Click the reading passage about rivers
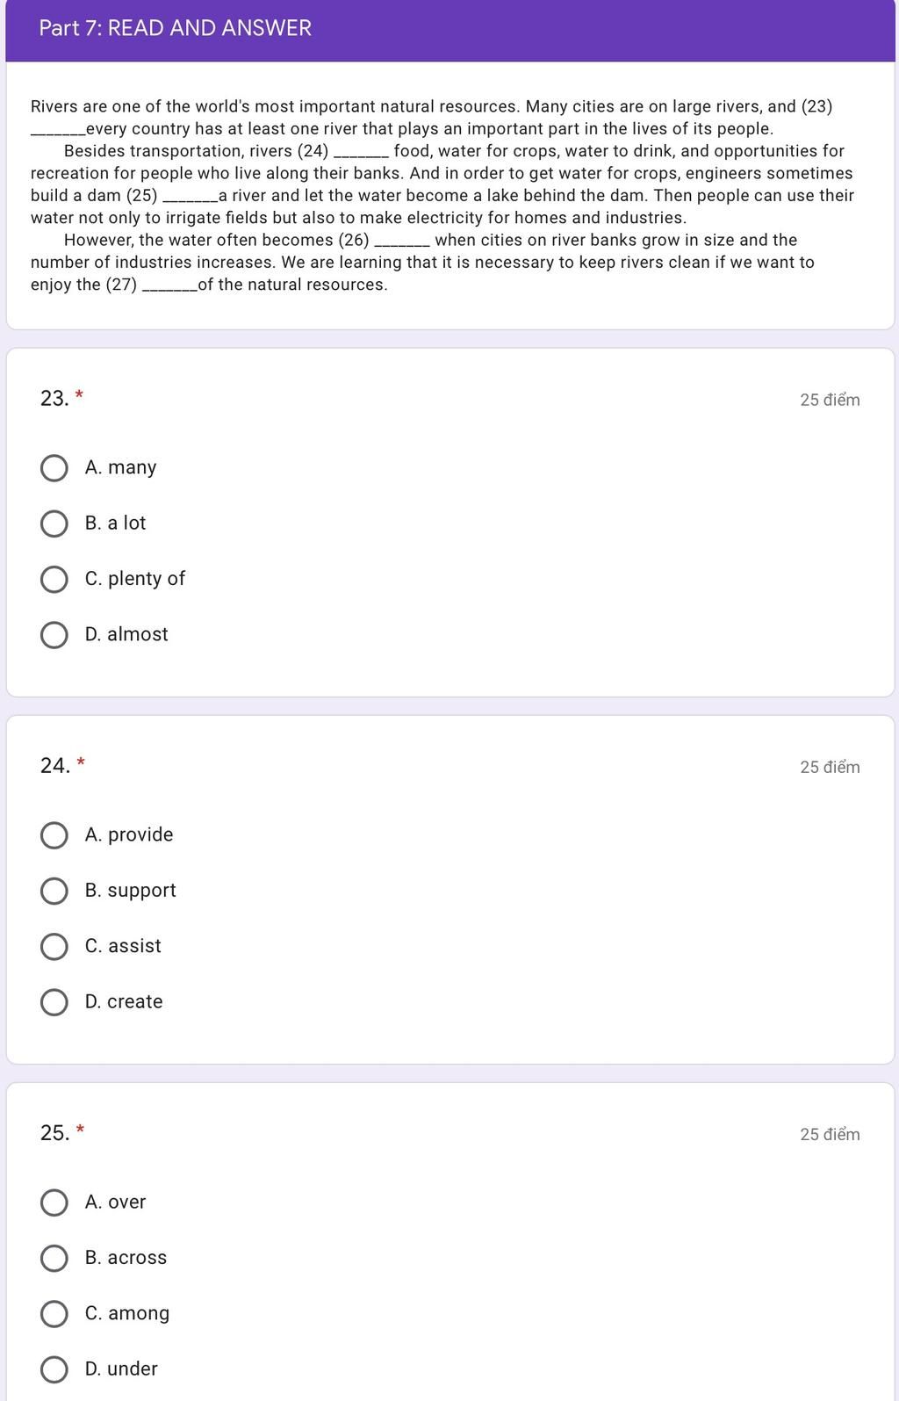 pyautogui.click(x=442, y=195)
